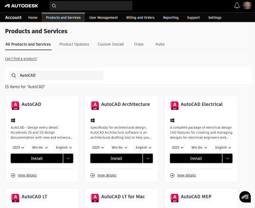Open AutoCAD Win 64 platform dropdown
Image resolution: width=255 pixels, height=208 pixels.
[40, 147]
